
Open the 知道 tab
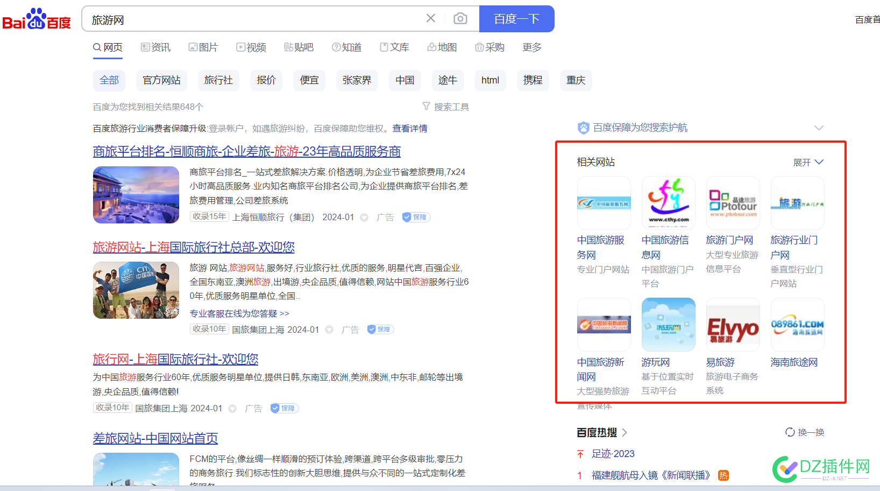(346, 47)
